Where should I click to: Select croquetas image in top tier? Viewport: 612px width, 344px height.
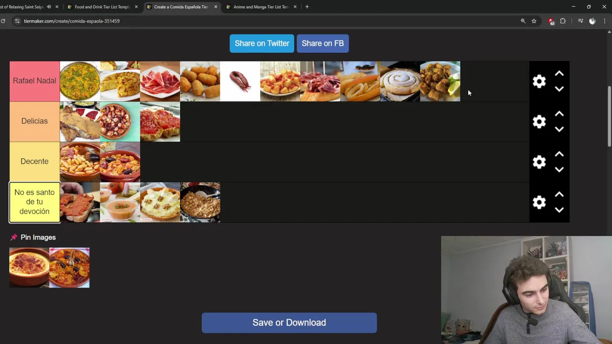pyautogui.click(x=200, y=81)
